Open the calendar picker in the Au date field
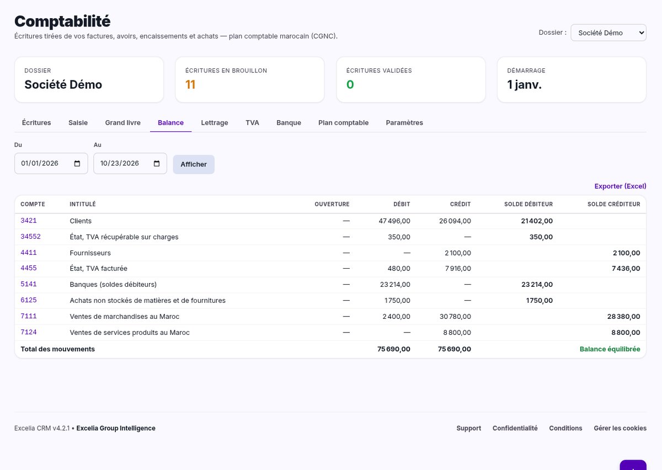The image size is (662, 470). point(157,164)
